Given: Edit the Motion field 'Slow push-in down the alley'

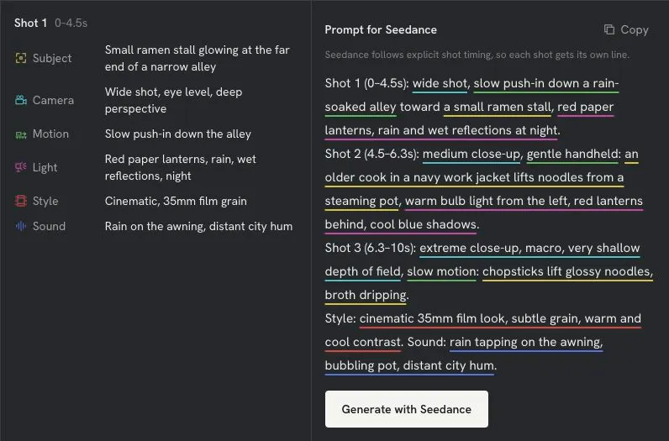Looking at the screenshot, I should (178, 134).
